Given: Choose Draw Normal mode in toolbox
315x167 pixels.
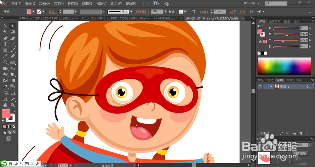Looking at the screenshot, I should [4, 132].
